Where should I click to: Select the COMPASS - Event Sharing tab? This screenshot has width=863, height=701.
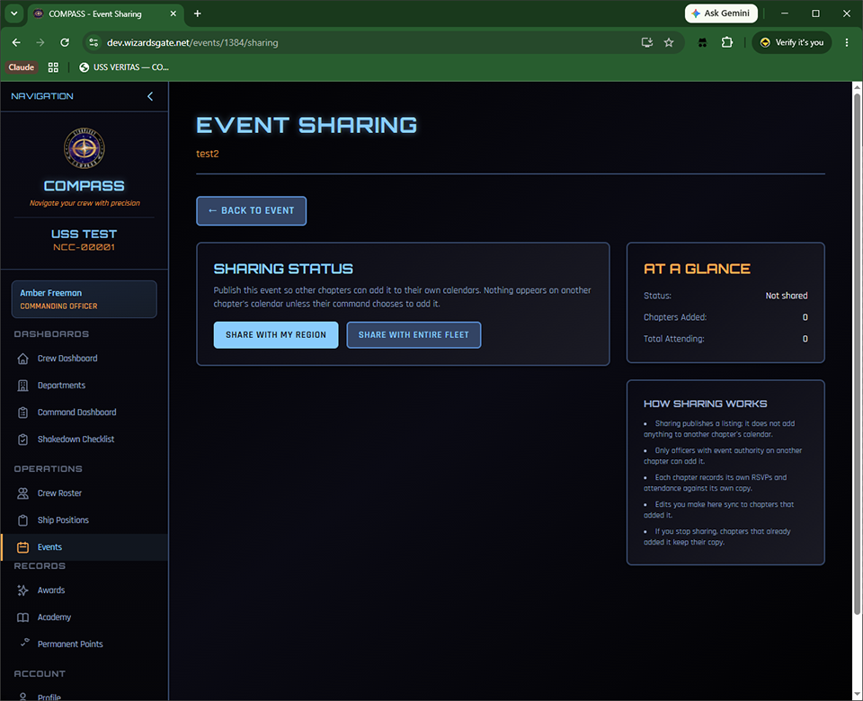[x=104, y=13]
